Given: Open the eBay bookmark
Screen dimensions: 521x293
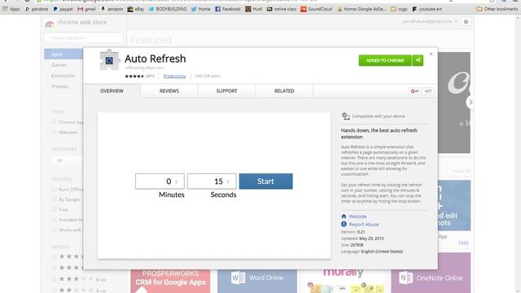Looking at the screenshot, I should 136,9.
